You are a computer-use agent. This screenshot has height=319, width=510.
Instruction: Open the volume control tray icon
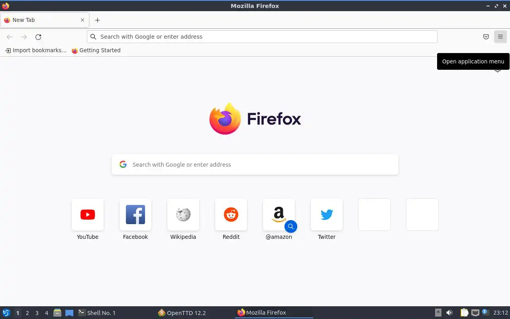[449, 313]
